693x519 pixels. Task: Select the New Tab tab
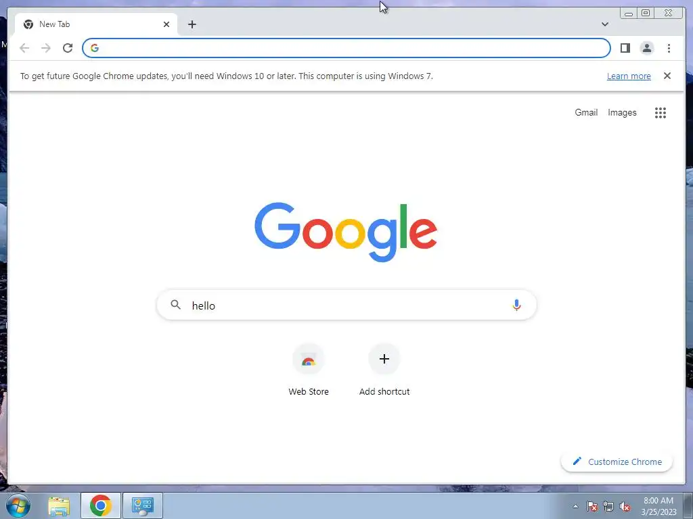tap(96, 24)
